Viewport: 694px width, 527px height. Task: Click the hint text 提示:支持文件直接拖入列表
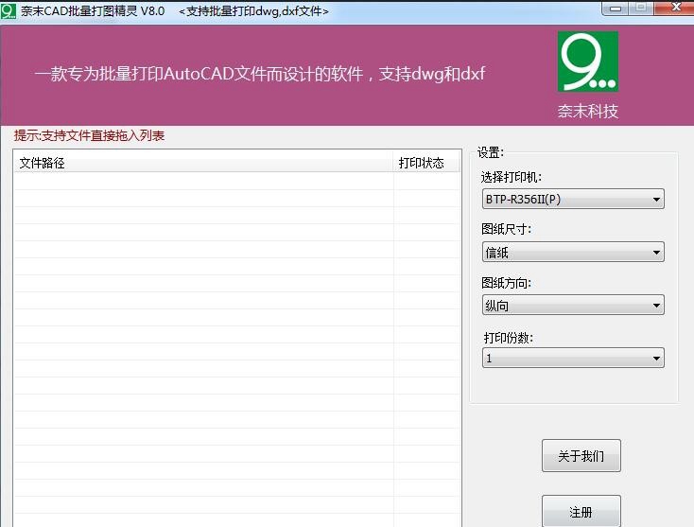[x=89, y=135]
